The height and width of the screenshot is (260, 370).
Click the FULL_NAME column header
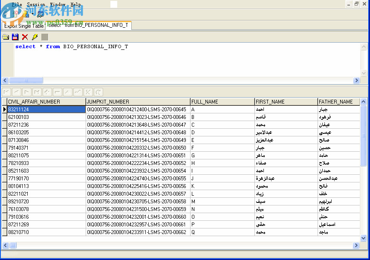pos(222,102)
